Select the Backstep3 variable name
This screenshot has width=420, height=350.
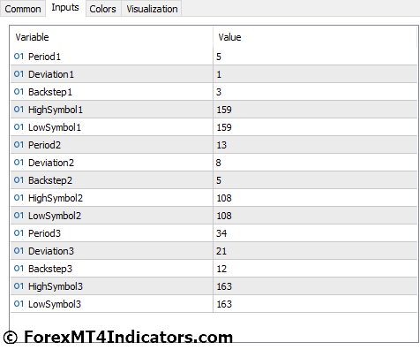tap(50, 269)
